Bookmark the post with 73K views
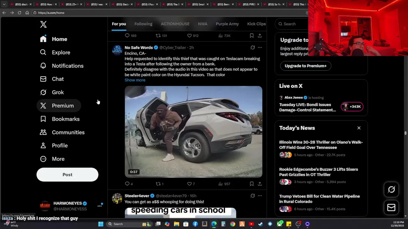 pyautogui.click(x=251, y=36)
